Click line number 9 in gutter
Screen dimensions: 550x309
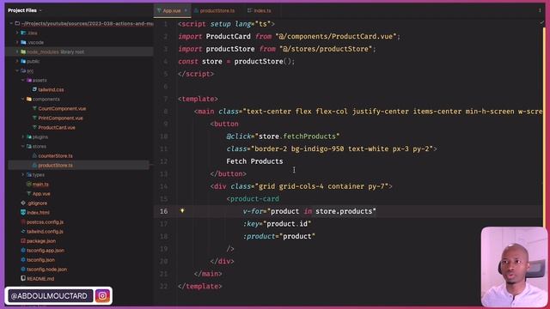pos(166,124)
